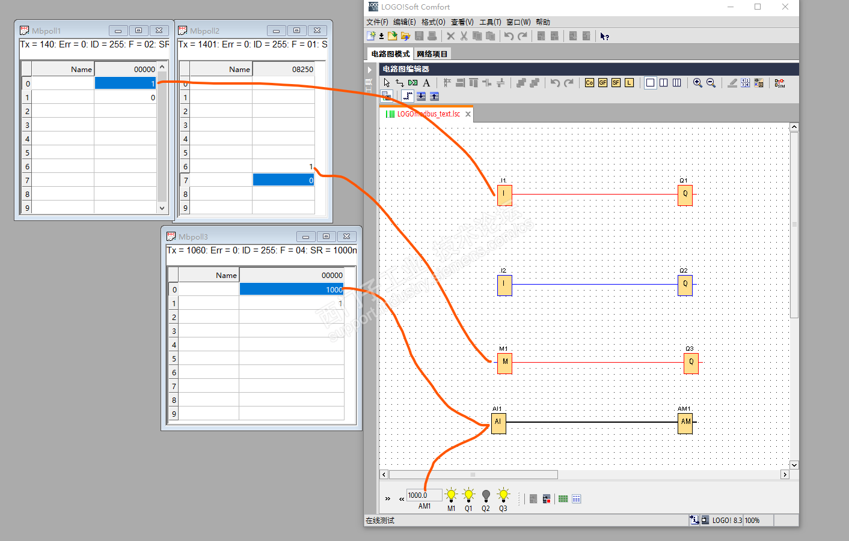Viewport: 849px width, 541px height.
Task: Click the connection status icon in status bar
Action: [694, 520]
